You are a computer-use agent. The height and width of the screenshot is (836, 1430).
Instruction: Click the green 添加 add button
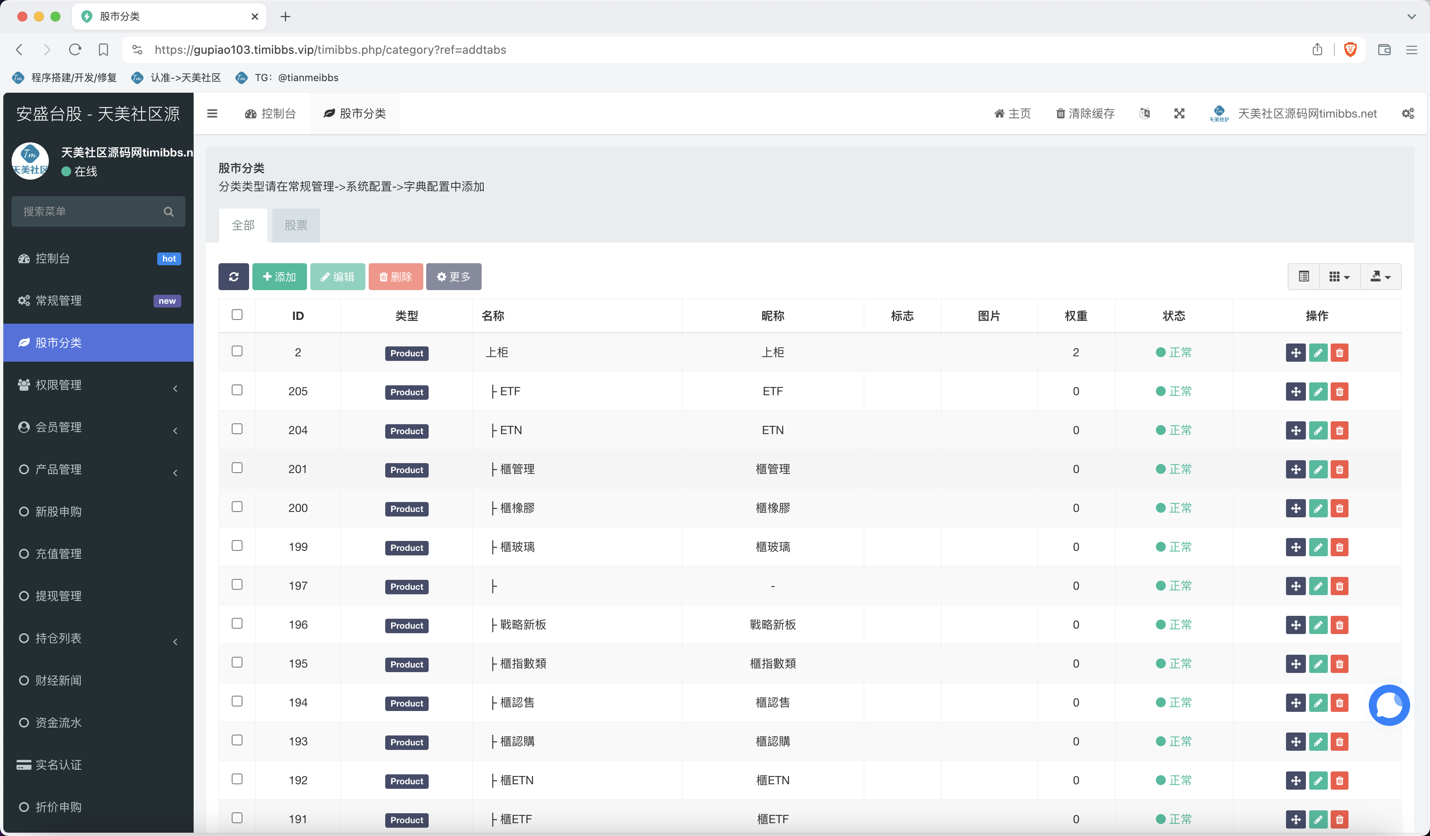click(x=279, y=276)
